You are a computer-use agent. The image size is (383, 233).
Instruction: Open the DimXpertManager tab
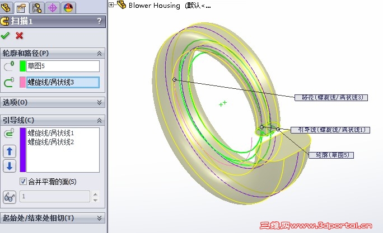click(52, 8)
